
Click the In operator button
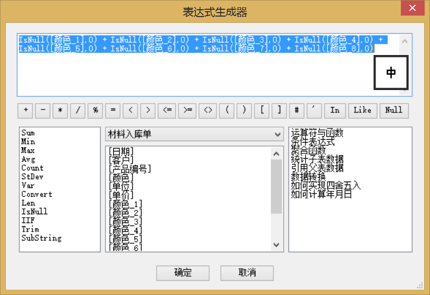335,111
